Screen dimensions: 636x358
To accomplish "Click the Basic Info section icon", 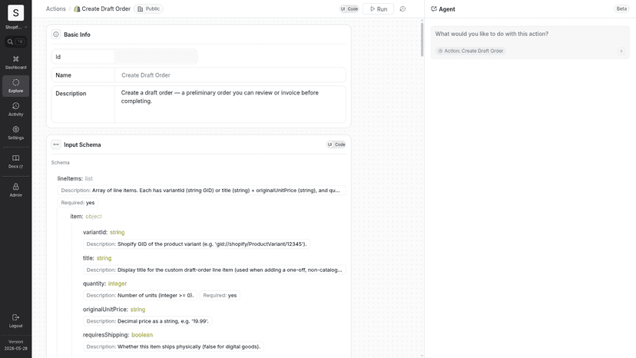I will point(56,35).
